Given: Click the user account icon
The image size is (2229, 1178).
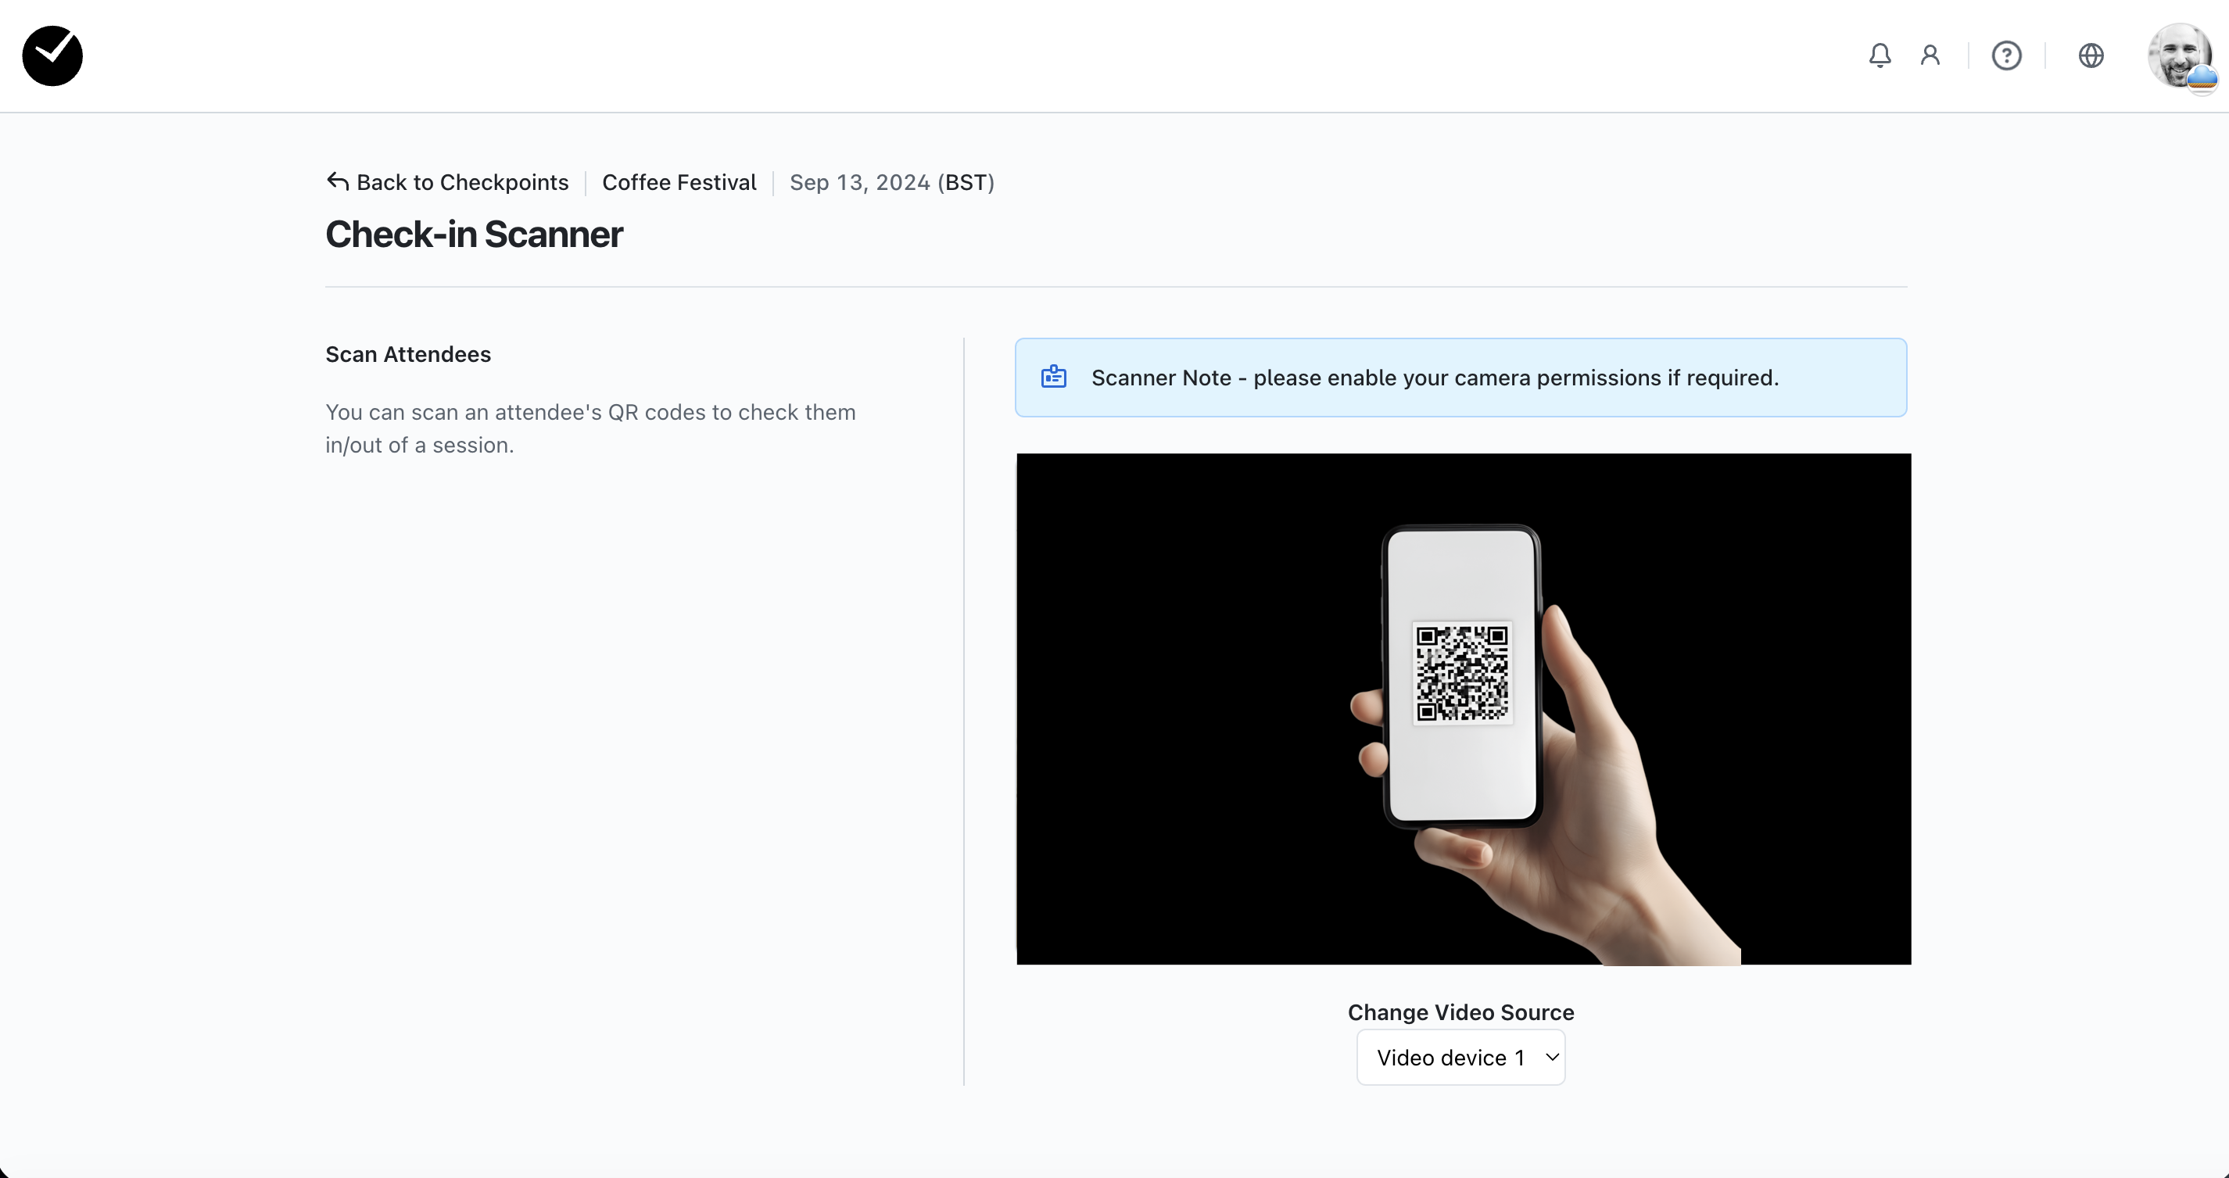Looking at the screenshot, I should 1930,55.
